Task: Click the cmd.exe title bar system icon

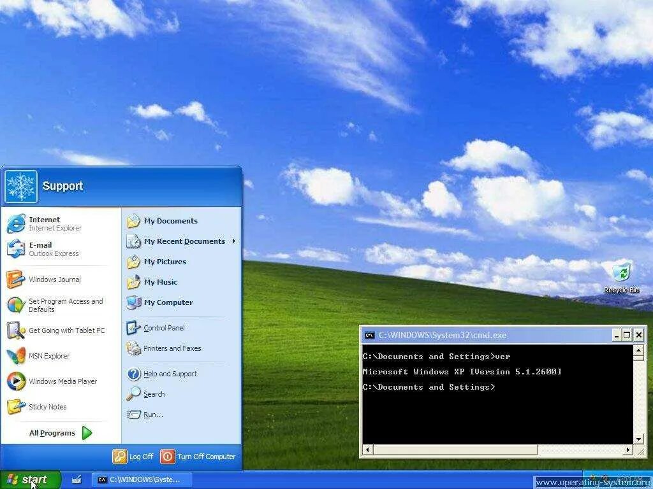Action: point(369,335)
